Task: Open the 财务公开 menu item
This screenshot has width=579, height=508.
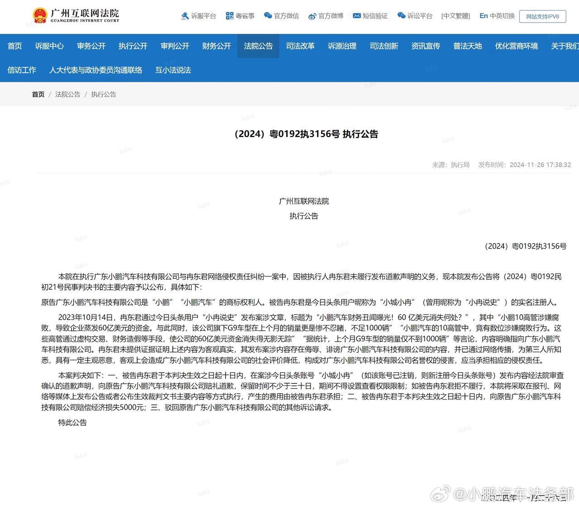Action: pos(217,46)
